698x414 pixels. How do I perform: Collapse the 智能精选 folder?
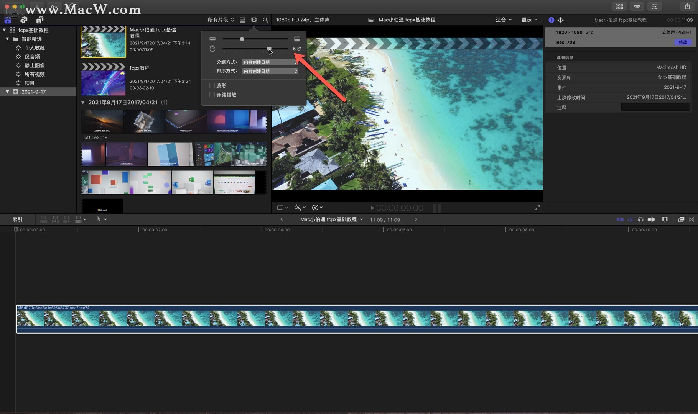(7, 39)
